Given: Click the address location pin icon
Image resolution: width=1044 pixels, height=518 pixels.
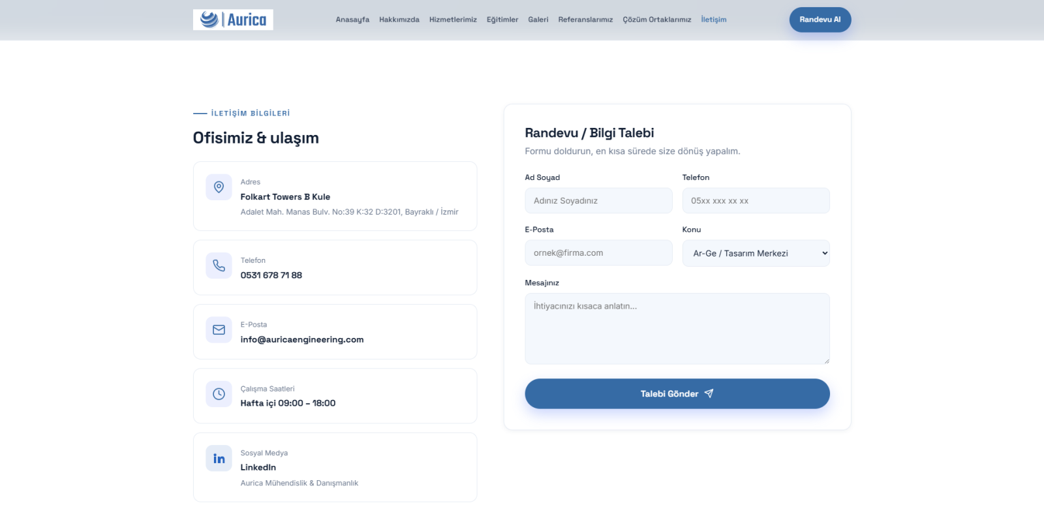Looking at the screenshot, I should pyautogui.click(x=219, y=187).
